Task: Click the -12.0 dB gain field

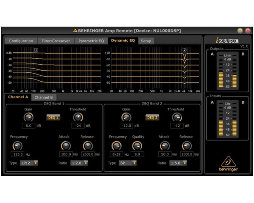Action: click(127, 126)
